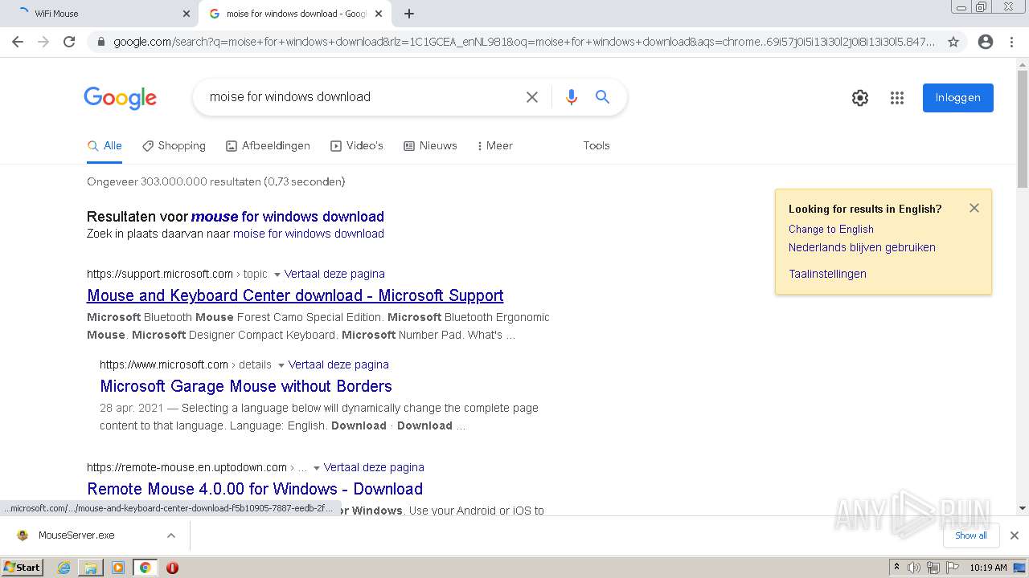The height and width of the screenshot is (578, 1029).
Task: Show hidden system tray icons
Action: point(896,568)
